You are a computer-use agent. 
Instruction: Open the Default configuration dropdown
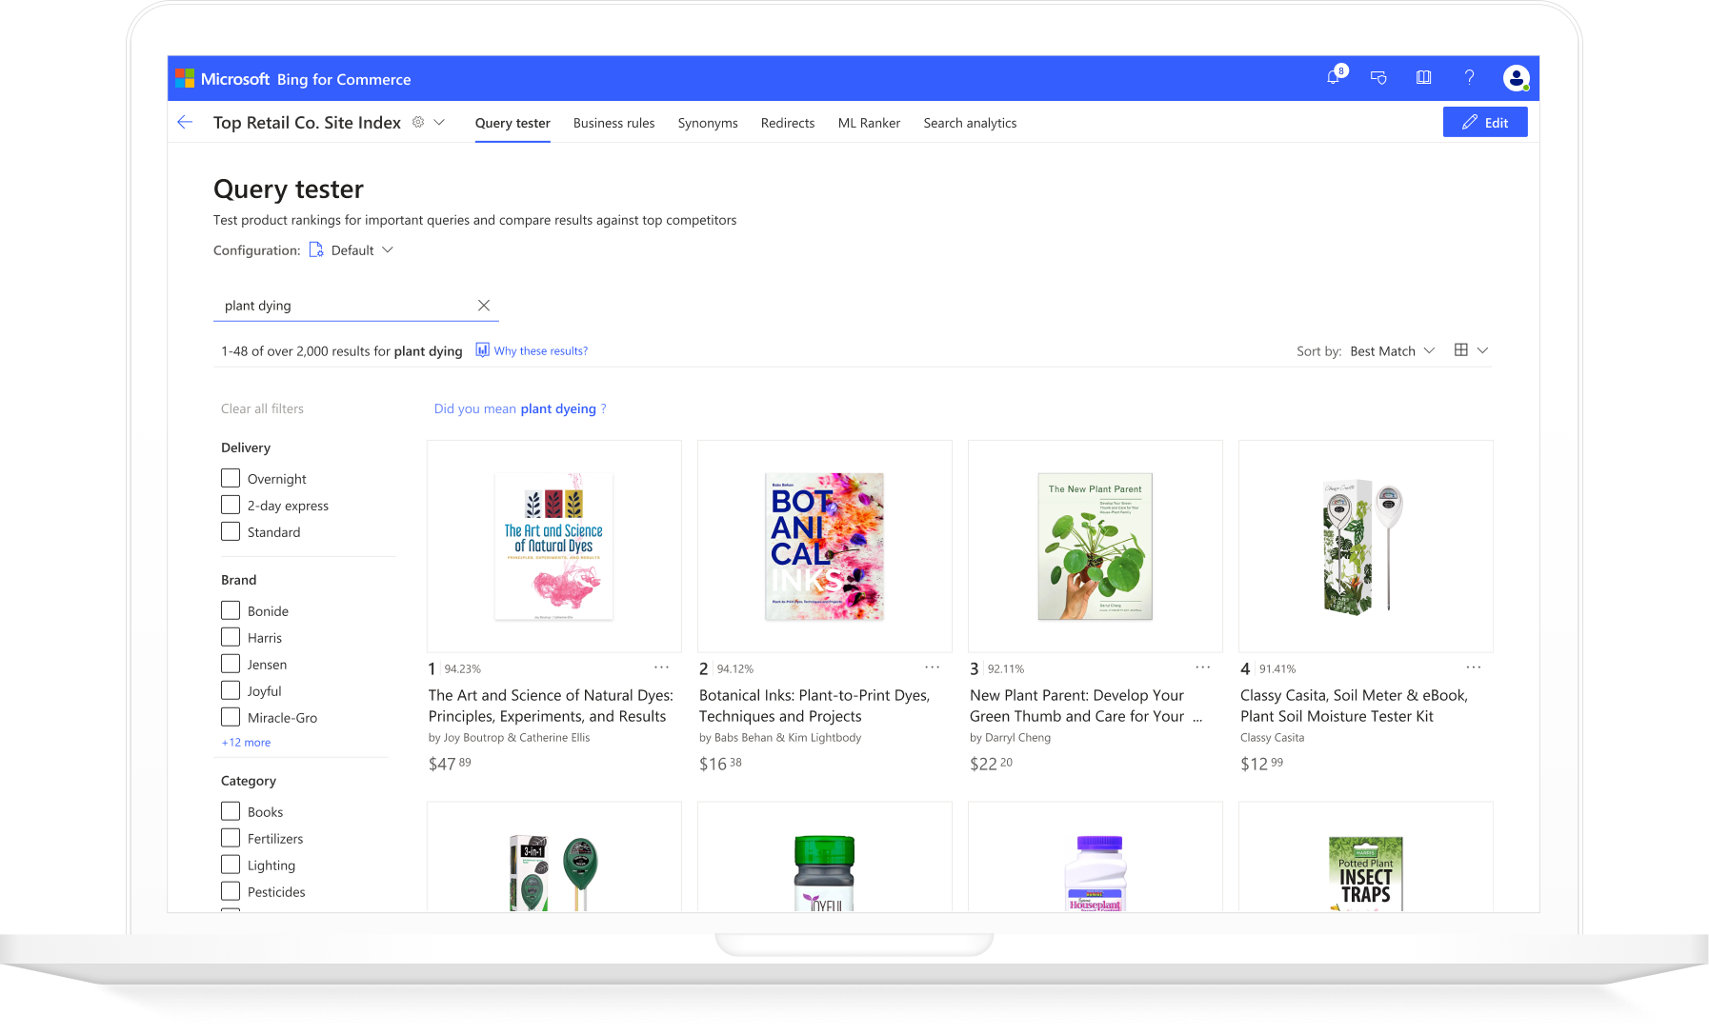361,250
